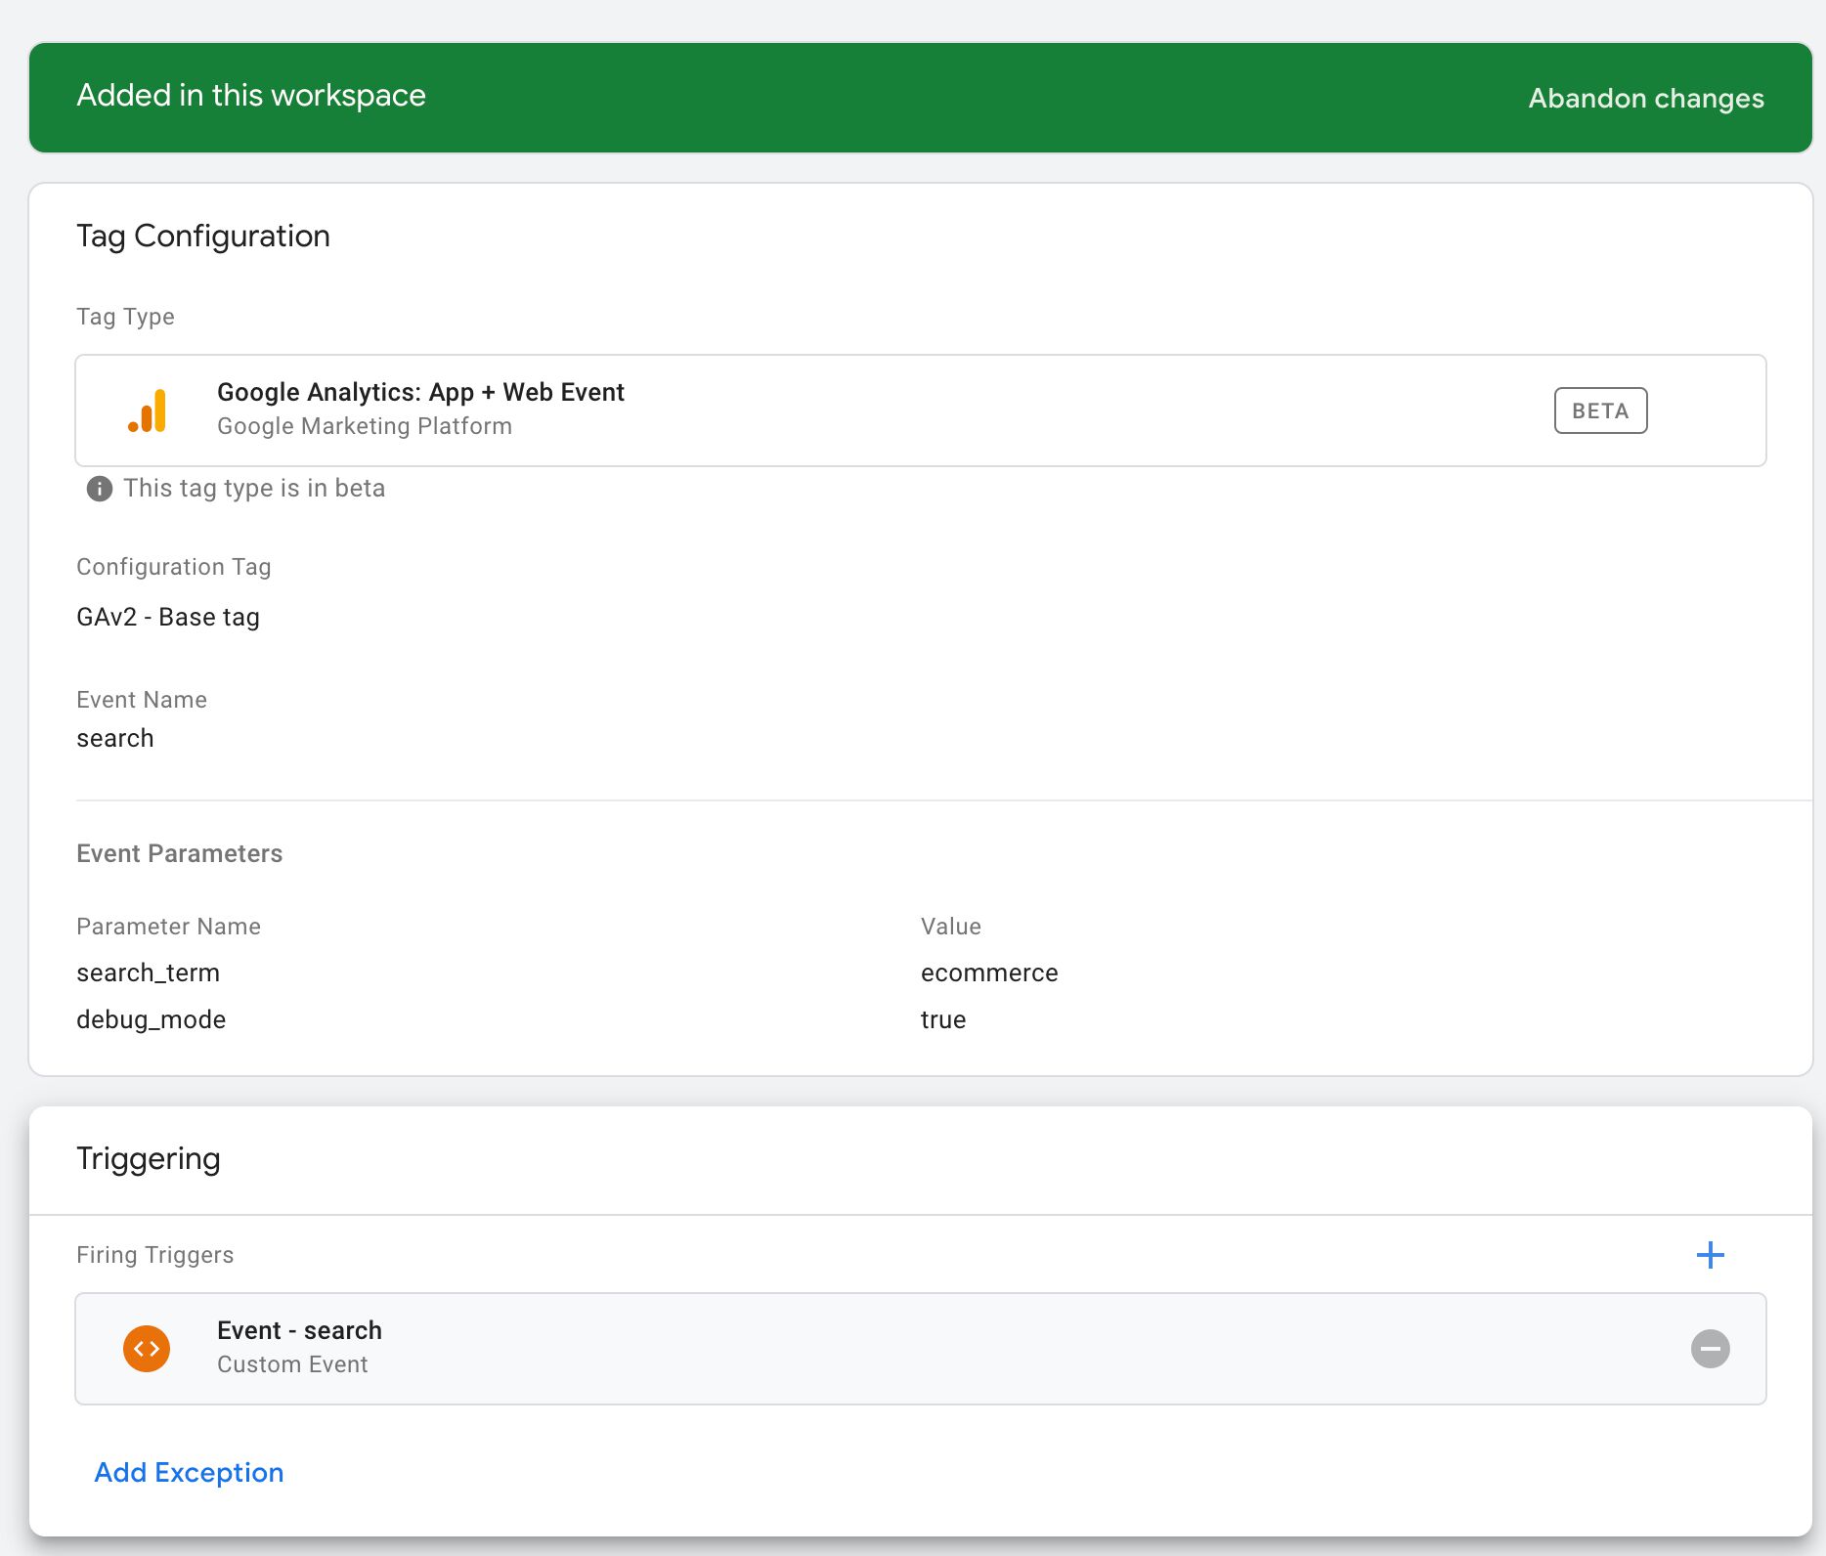Click the Event Parameters section label
This screenshot has height=1556, width=1826.
click(x=180, y=854)
